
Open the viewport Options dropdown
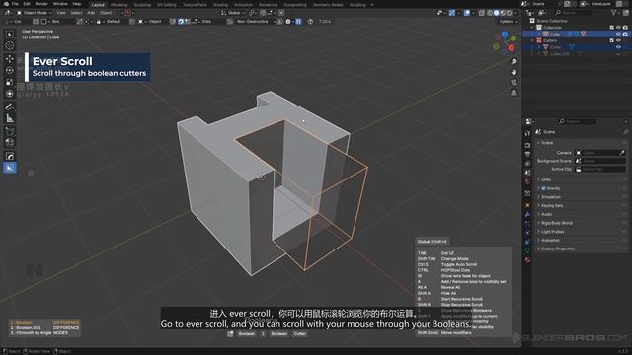[508, 22]
